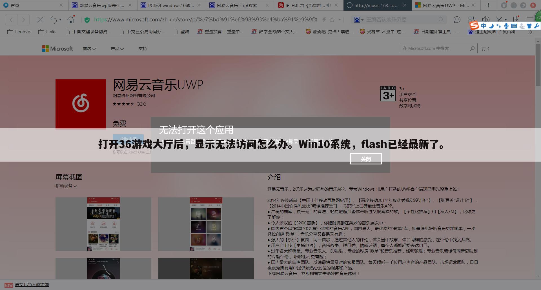The width and height of the screenshot is (541, 290).
Task: Click the search magnifier in browser search box
Action: (441, 20)
